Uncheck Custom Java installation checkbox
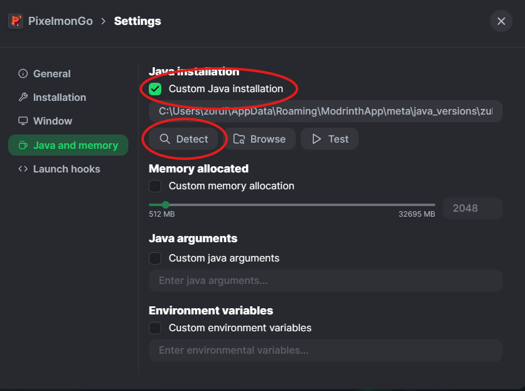Viewport: 525px width, 391px height. (x=155, y=89)
